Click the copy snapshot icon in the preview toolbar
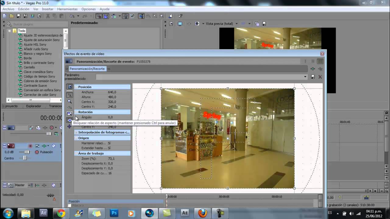Image resolution: width=390 pixels, height=219 pixels. [x=257, y=23]
